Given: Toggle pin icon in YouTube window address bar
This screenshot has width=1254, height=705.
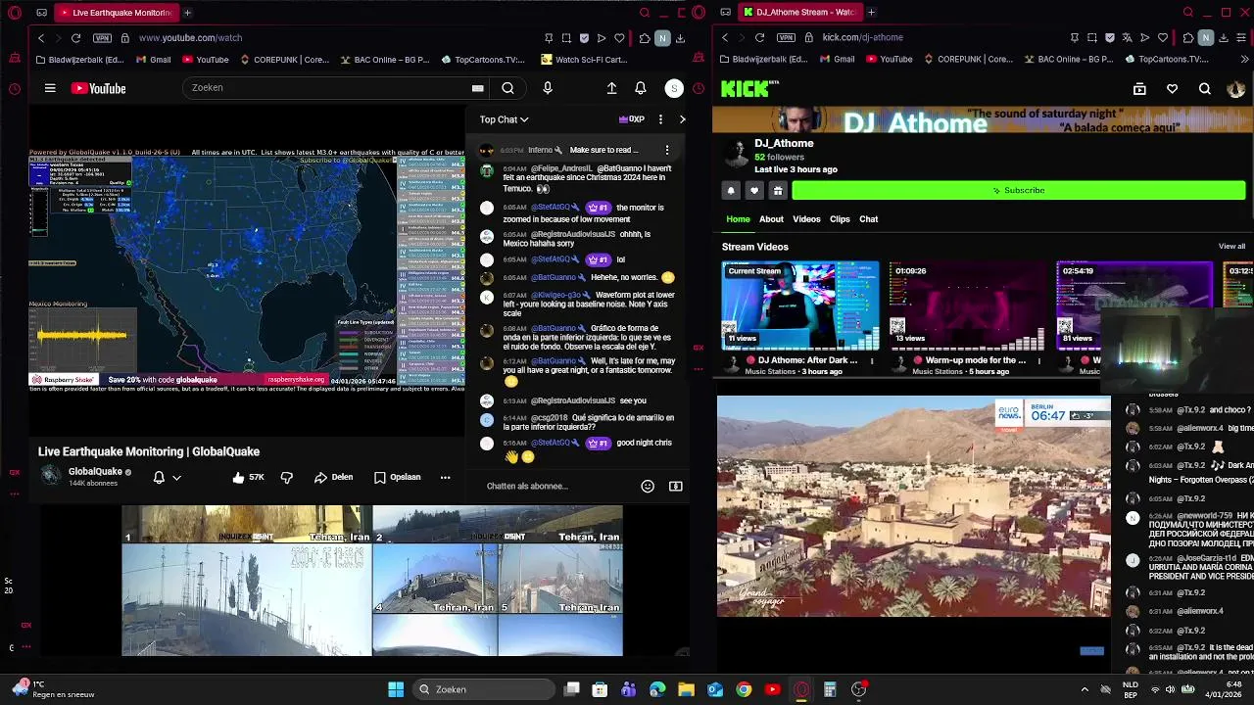Looking at the screenshot, I should pos(549,38).
